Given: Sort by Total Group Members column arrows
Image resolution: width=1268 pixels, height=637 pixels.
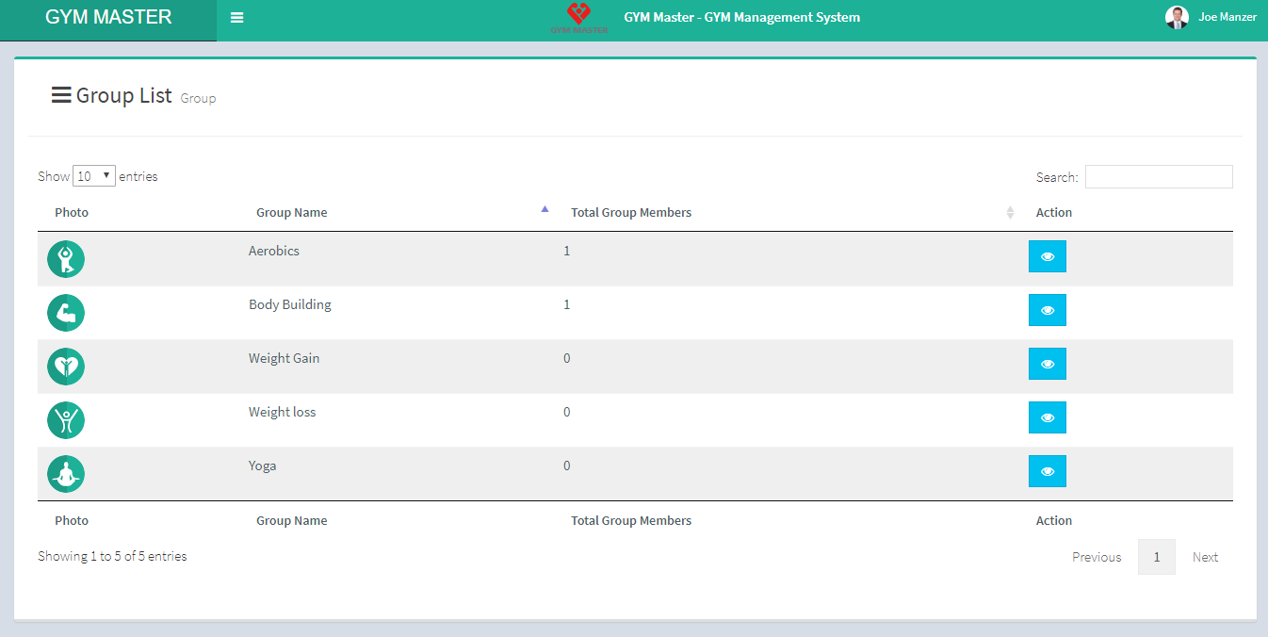Looking at the screenshot, I should [x=1010, y=212].
